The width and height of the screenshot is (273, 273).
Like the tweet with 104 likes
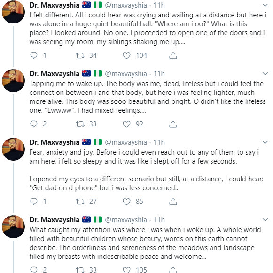click(x=126, y=55)
